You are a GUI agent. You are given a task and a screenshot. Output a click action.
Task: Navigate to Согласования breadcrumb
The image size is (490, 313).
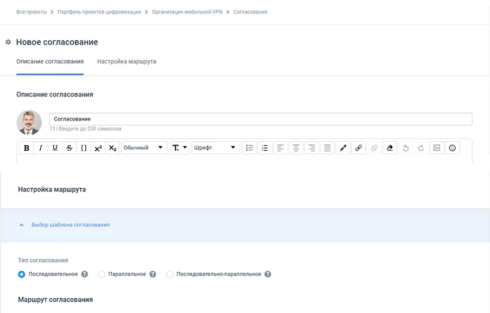250,12
